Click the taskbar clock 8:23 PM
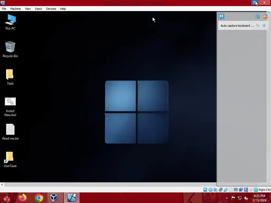The image size is (271, 203). click(259, 196)
